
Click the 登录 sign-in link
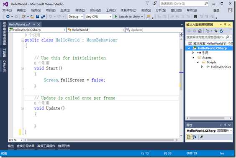216,10
